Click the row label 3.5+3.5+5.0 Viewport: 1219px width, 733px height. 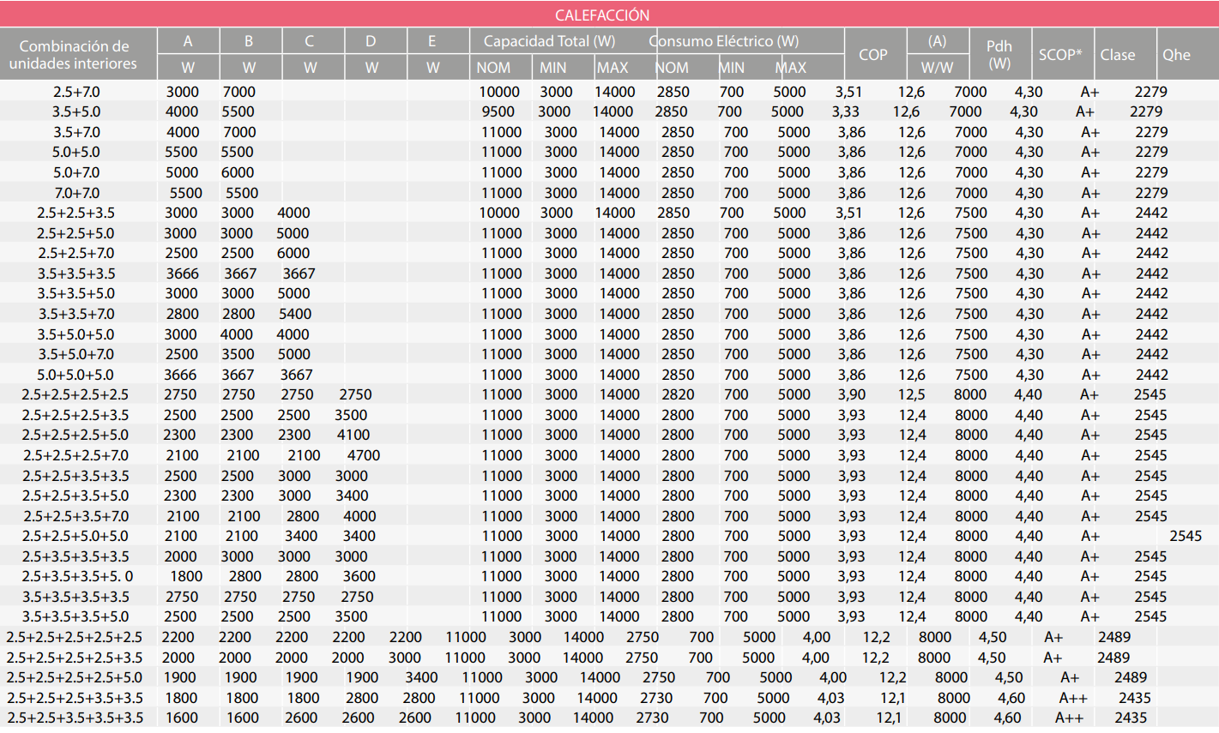(x=75, y=293)
